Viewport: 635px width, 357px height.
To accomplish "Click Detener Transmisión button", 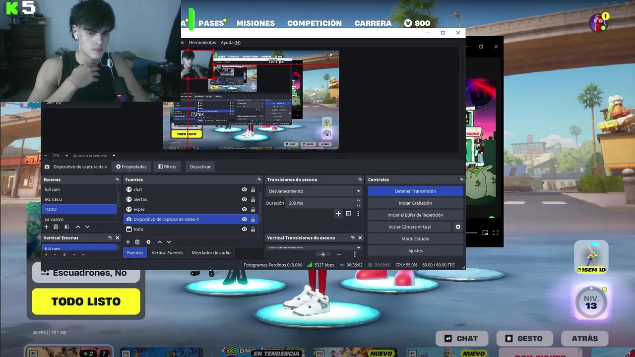I will [415, 191].
